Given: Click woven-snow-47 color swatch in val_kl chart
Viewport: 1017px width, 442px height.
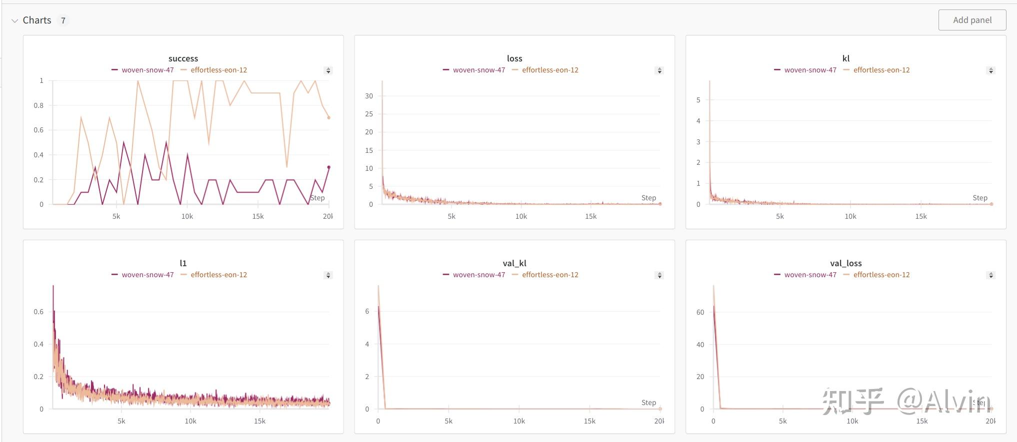Looking at the screenshot, I should 446,275.
